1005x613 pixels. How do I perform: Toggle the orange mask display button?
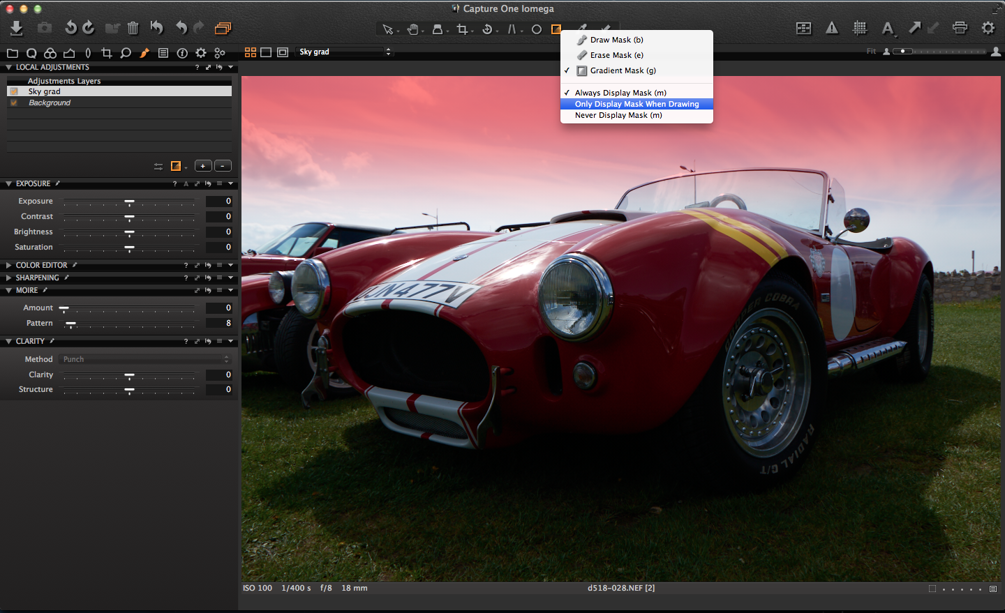point(177,166)
